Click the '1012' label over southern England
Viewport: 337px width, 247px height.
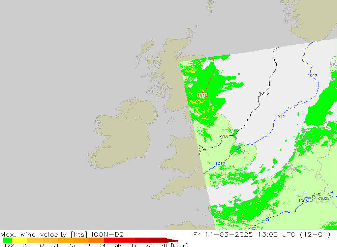(220, 163)
